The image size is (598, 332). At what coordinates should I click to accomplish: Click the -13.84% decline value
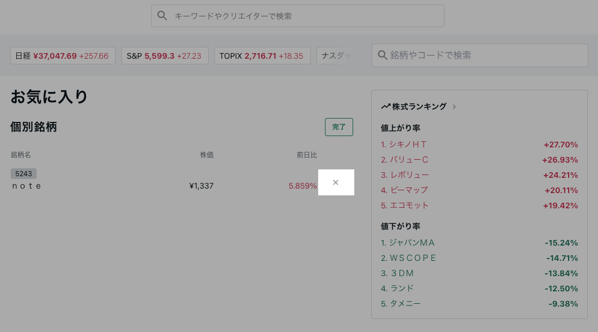pos(561,273)
